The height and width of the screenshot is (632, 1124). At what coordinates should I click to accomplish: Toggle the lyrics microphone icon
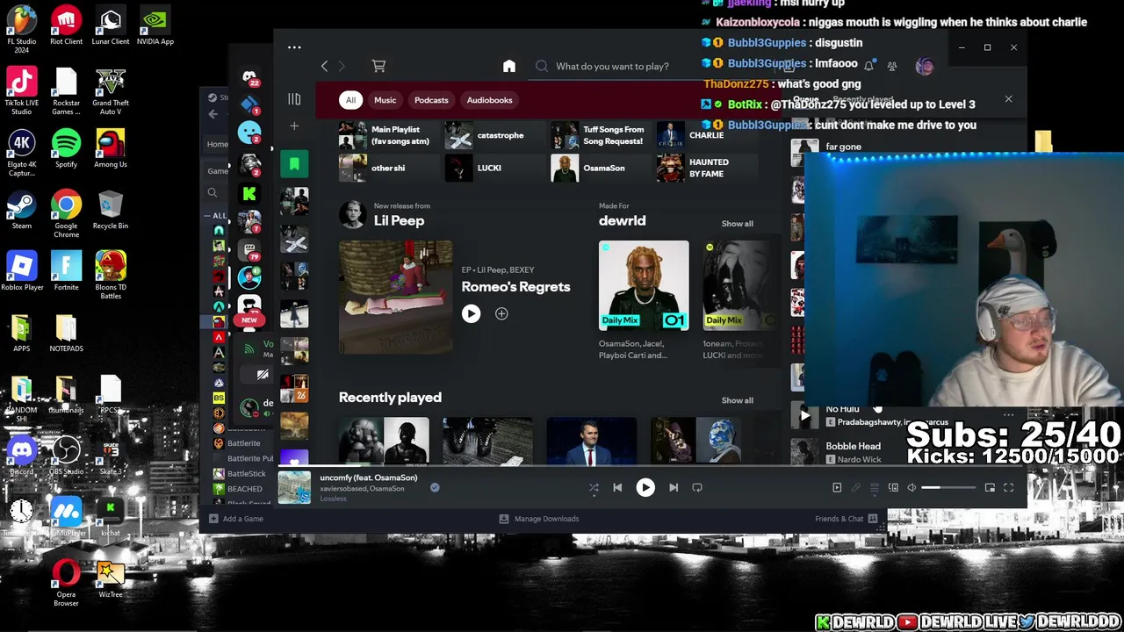click(x=856, y=487)
